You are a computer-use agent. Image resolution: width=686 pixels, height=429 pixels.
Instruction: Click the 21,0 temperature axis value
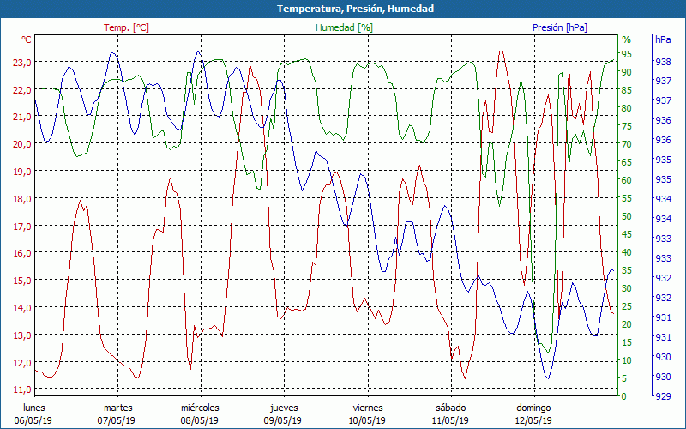pyautogui.click(x=22, y=117)
